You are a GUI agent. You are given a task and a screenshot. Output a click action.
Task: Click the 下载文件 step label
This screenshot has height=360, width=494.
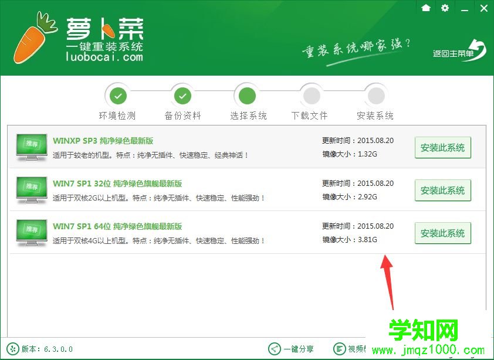click(309, 116)
